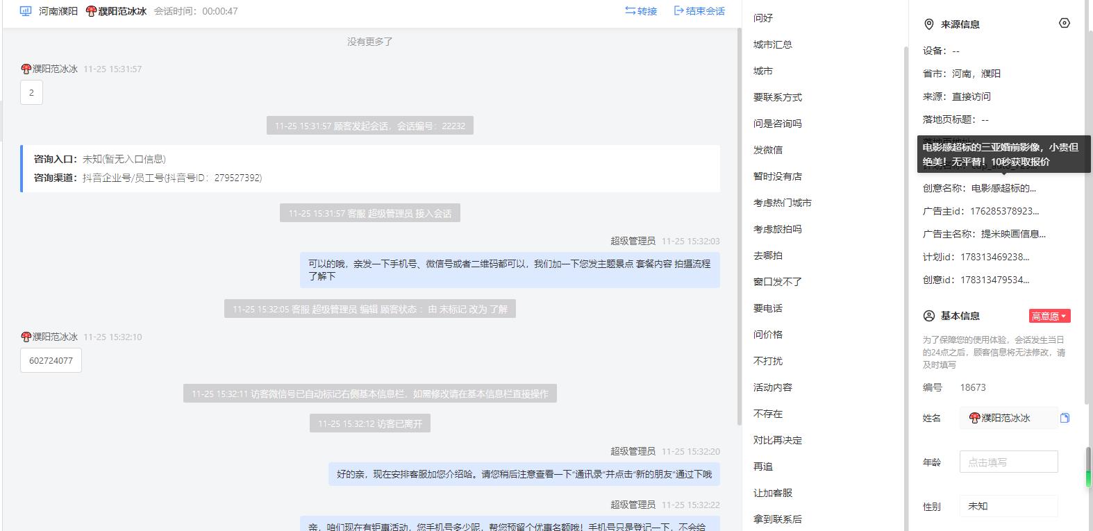Choose the 暂时没有店 quick reply
Image resolution: width=1093 pixels, height=531 pixels.
pos(778,176)
